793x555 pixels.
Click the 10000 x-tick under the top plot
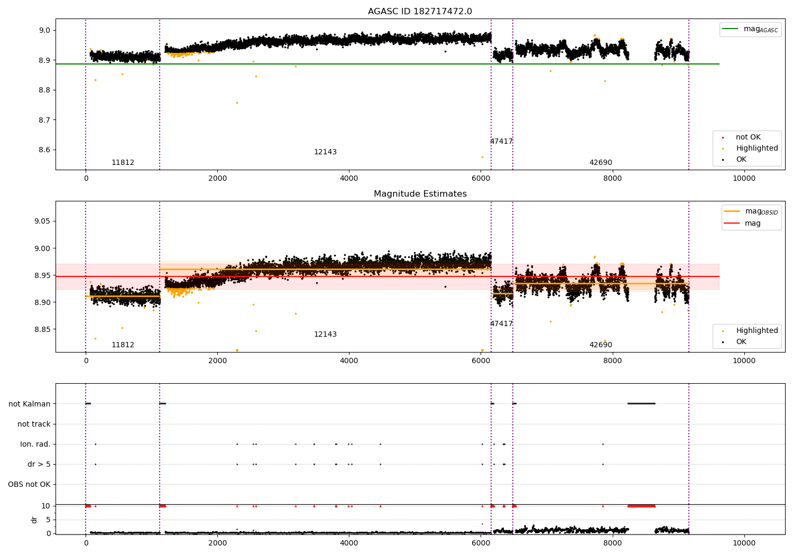[x=744, y=179]
